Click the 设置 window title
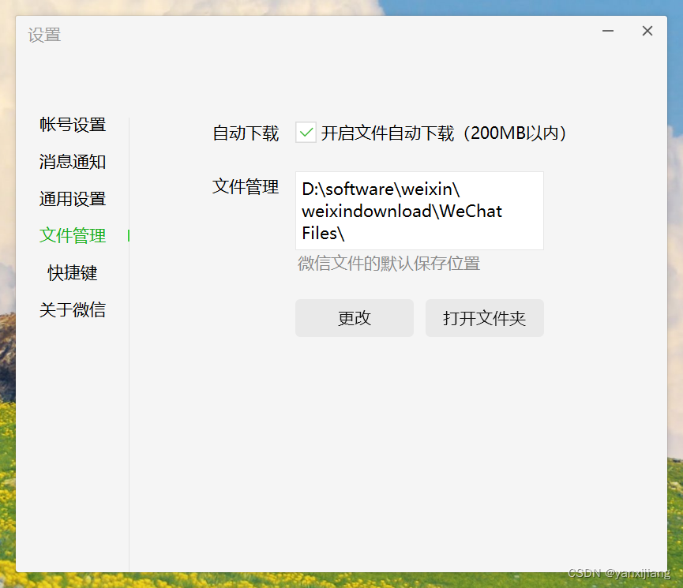Viewport: 683px width, 588px height. 44,35
